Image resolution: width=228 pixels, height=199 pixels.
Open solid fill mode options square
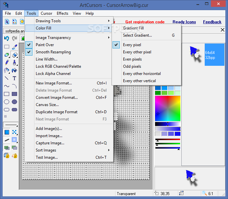pyautogui.click(x=7, y=132)
